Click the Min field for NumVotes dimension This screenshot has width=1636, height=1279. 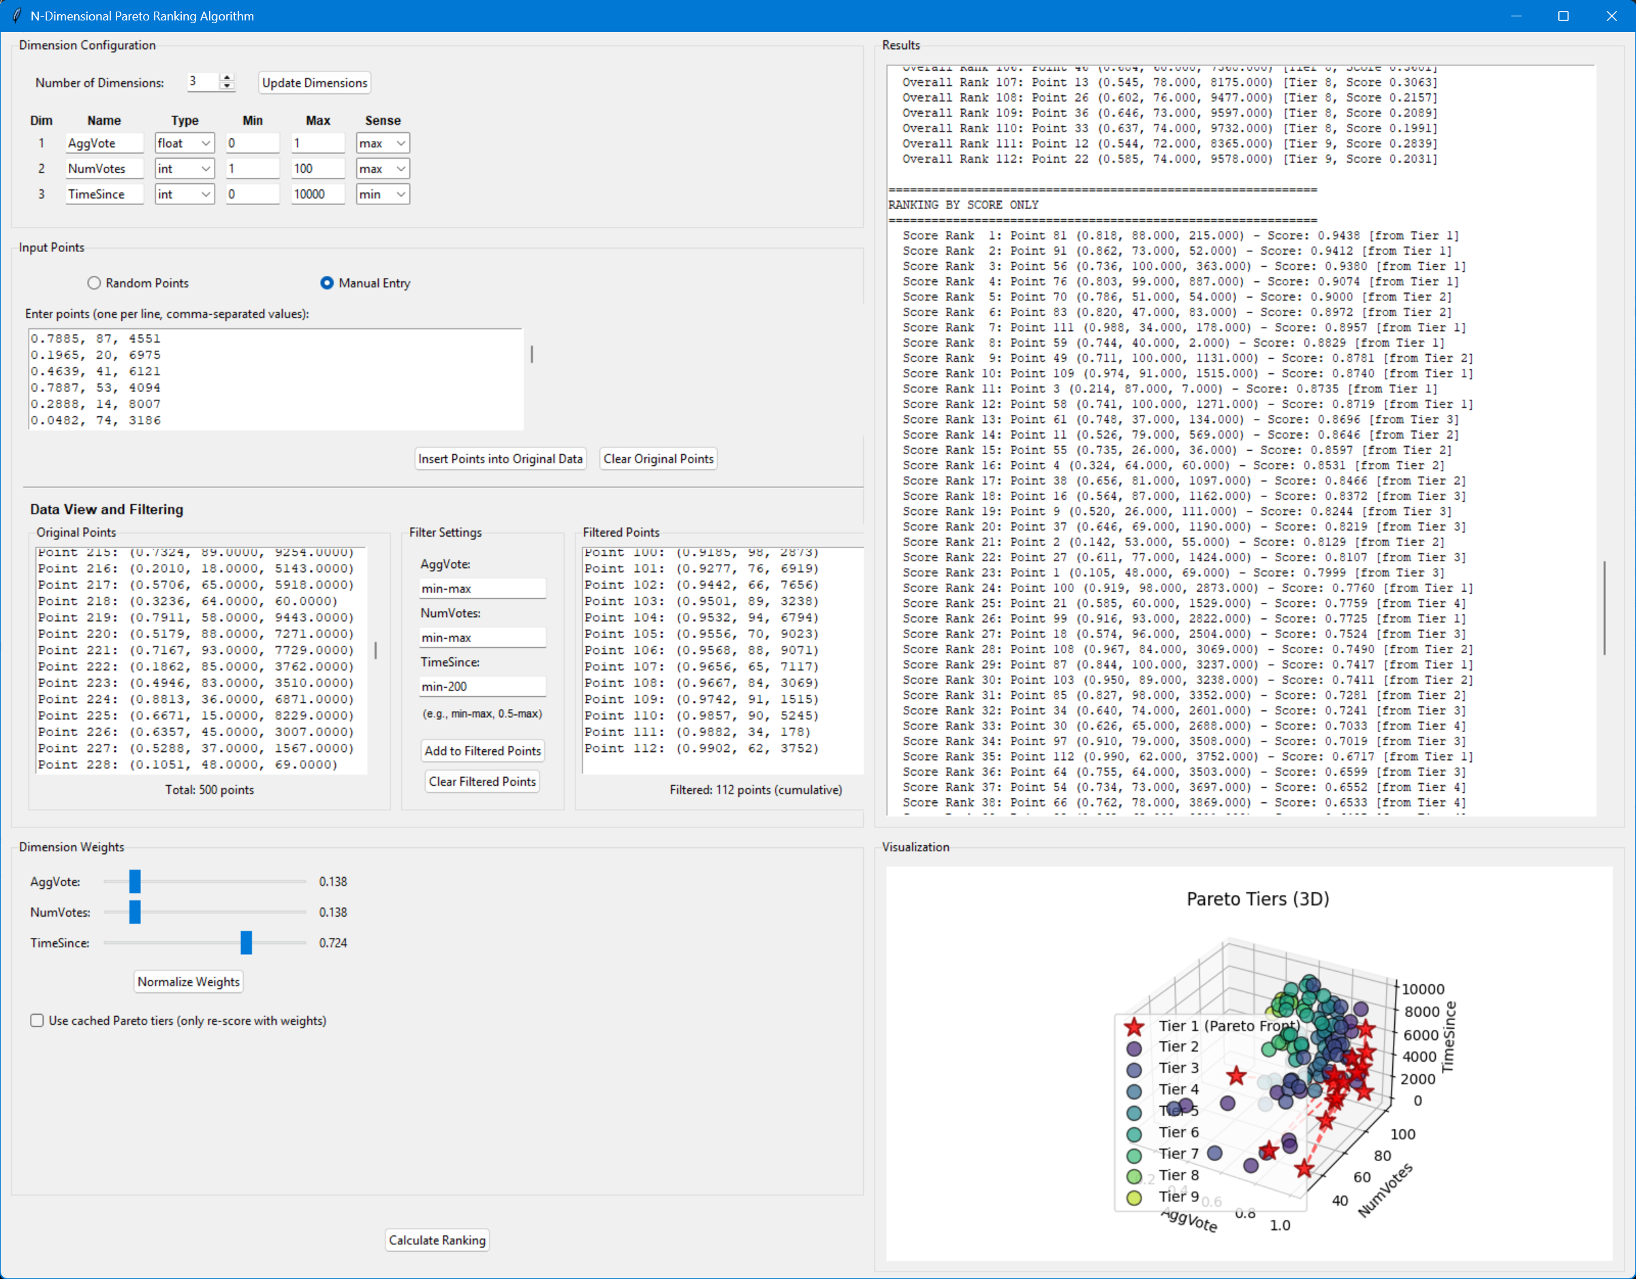tap(253, 168)
